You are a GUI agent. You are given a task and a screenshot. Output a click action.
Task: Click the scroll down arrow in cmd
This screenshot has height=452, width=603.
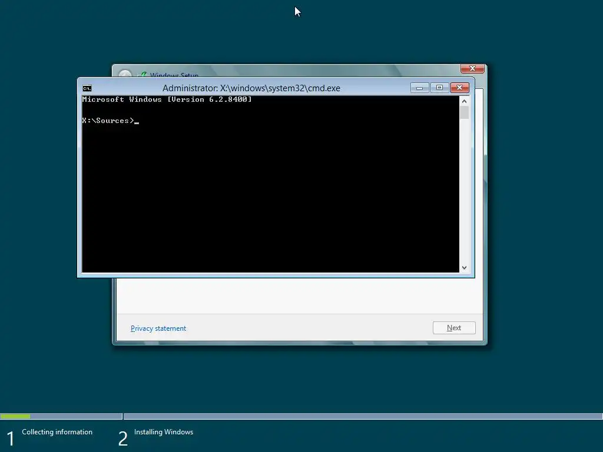tap(464, 268)
